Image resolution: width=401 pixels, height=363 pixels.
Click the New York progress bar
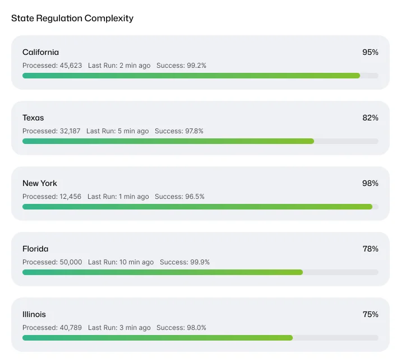[200, 207]
